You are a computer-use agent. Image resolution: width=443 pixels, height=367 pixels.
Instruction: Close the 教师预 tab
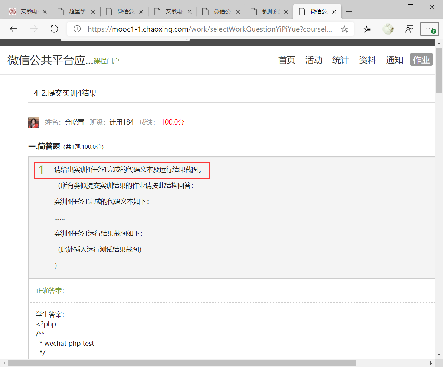286,12
